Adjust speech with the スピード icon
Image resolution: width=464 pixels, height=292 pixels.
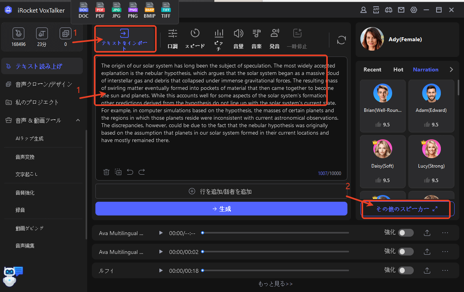(x=195, y=39)
